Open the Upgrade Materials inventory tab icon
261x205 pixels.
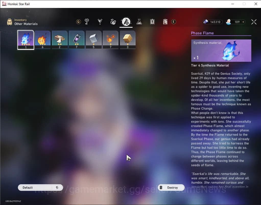coord(87,22)
